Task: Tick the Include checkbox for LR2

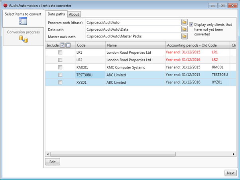Action: click(x=60, y=60)
